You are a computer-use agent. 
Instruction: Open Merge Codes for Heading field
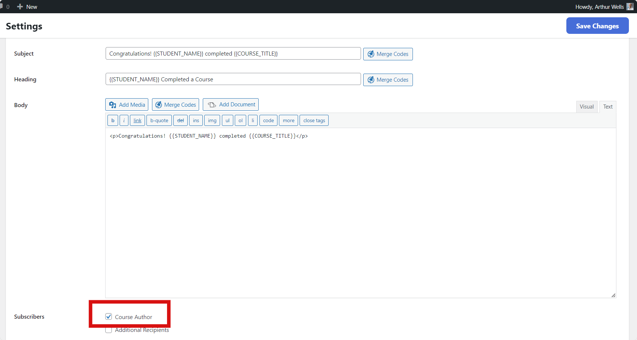tap(388, 80)
